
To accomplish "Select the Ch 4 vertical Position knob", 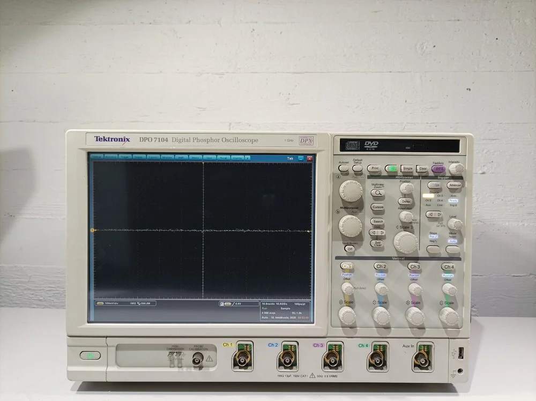I will click(x=449, y=290).
